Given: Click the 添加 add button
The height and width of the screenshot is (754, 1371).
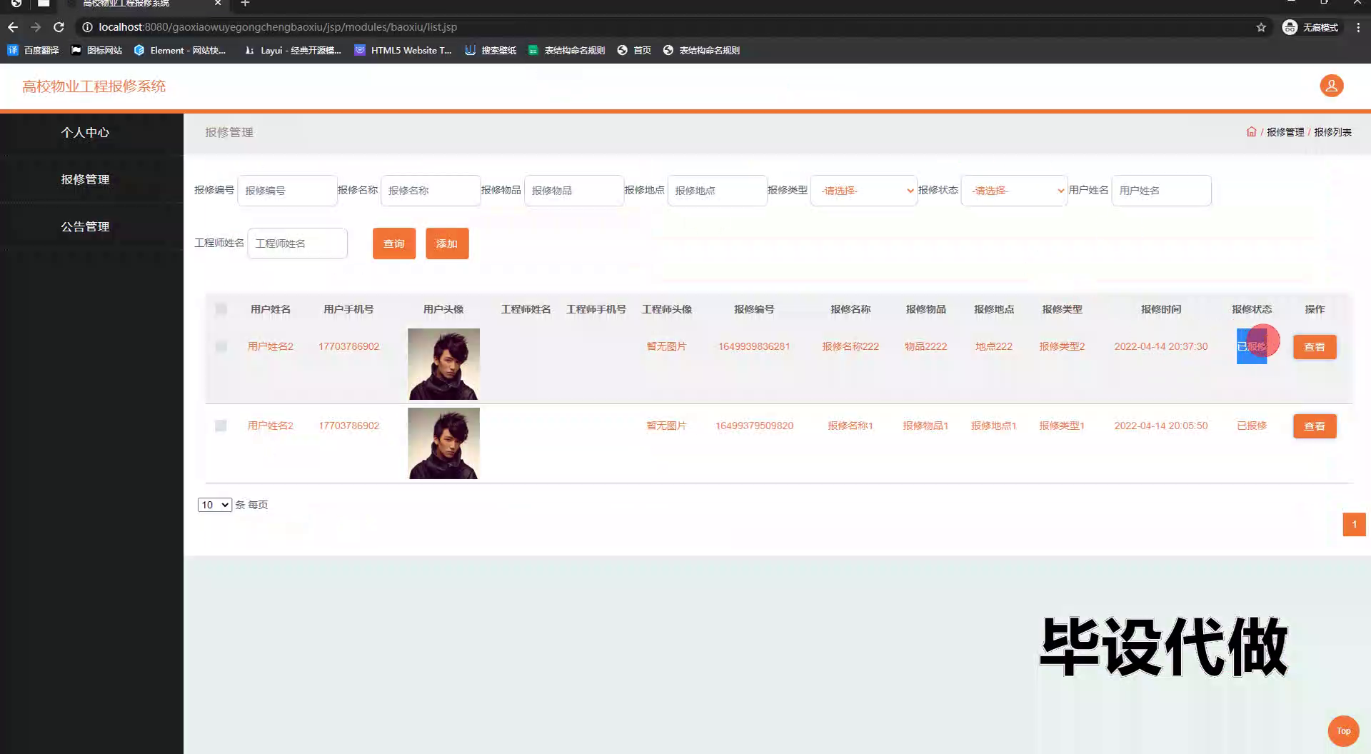Looking at the screenshot, I should click(447, 243).
